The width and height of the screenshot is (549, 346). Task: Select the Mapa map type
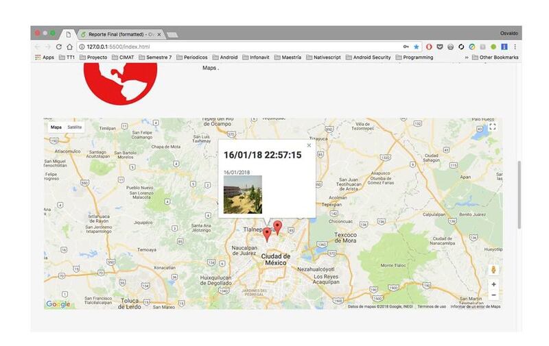[x=56, y=127]
